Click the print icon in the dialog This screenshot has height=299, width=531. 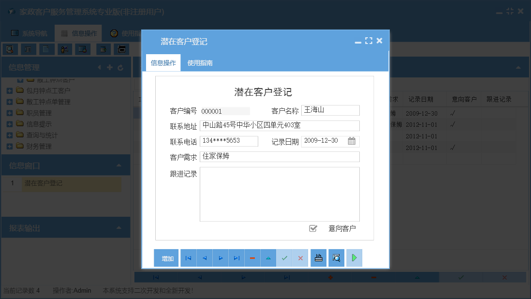[318, 257]
